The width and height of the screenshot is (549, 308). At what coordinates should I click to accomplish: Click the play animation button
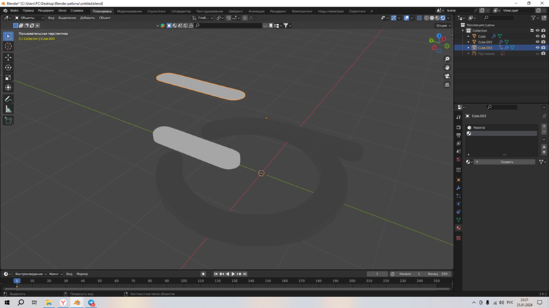233,274
